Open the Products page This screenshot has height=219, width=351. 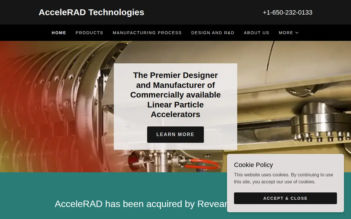(90, 33)
